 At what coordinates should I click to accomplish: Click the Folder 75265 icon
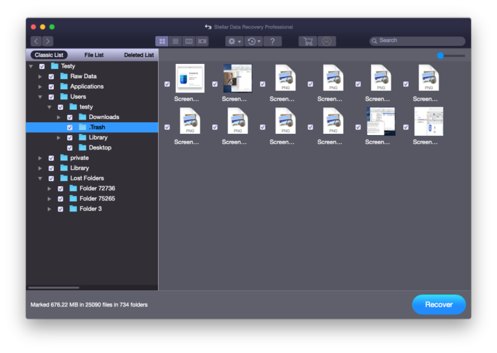click(73, 198)
